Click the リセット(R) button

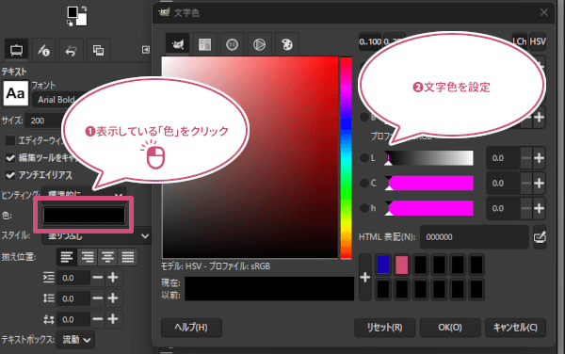tap(384, 328)
